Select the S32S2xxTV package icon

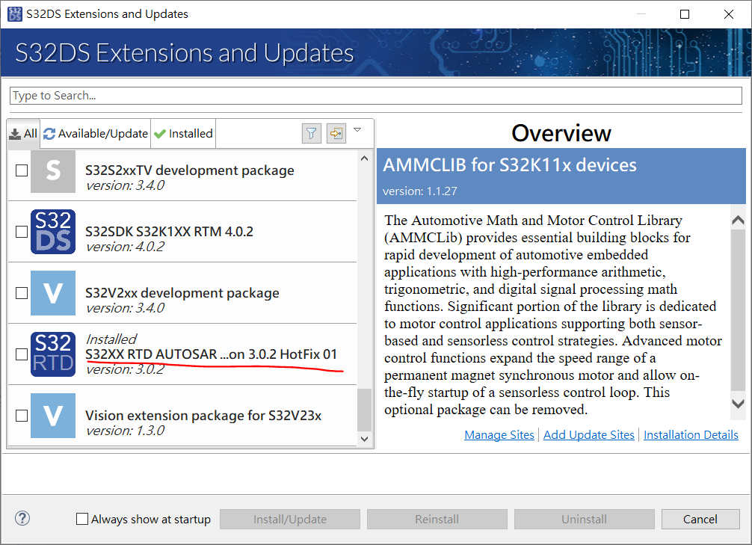[53, 170]
